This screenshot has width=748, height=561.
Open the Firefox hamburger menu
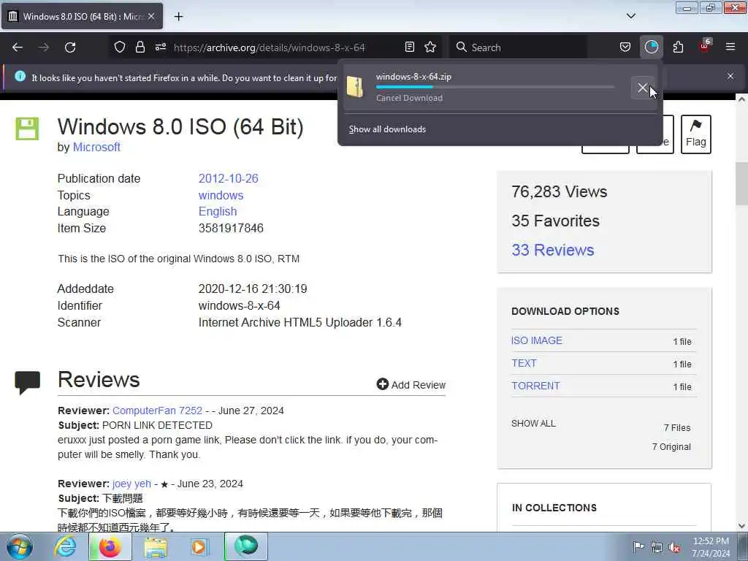click(x=730, y=47)
